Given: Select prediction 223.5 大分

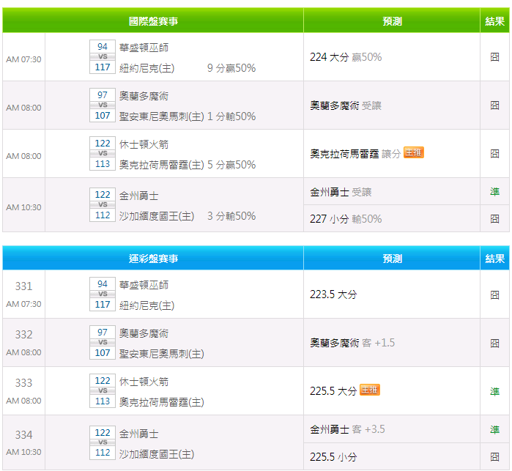Looking at the screenshot, I should pos(333,294).
